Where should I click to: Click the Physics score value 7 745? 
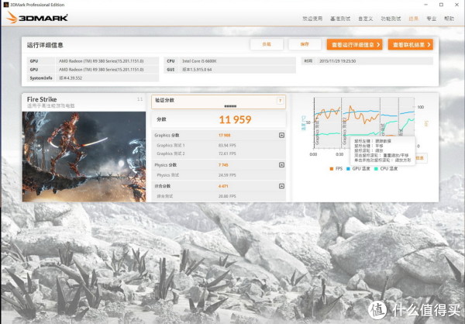pos(223,165)
